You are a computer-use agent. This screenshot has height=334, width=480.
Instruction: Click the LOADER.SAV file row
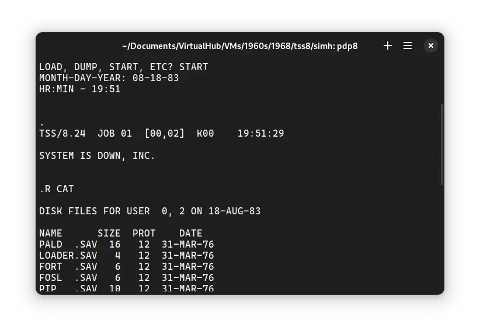coord(126,255)
